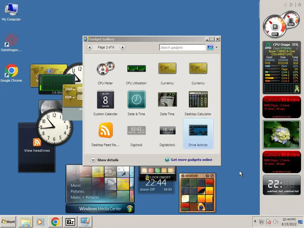
Task: Expand Show details section
Action: pyautogui.click(x=104, y=160)
